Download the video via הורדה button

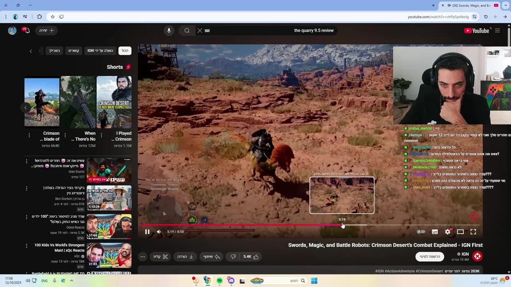pyautogui.click(x=185, y=257)
